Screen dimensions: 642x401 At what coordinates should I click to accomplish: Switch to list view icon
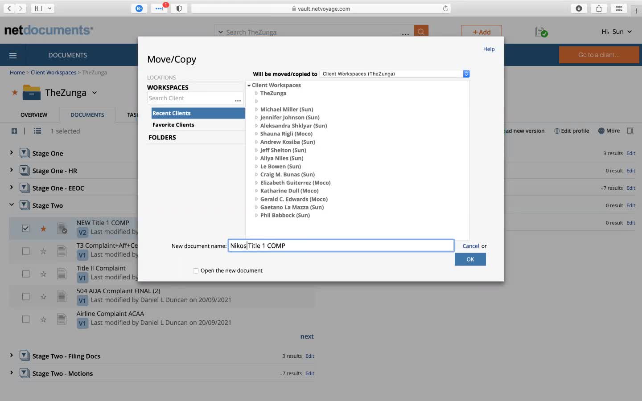pyautogui.click(x=37, y=131)
